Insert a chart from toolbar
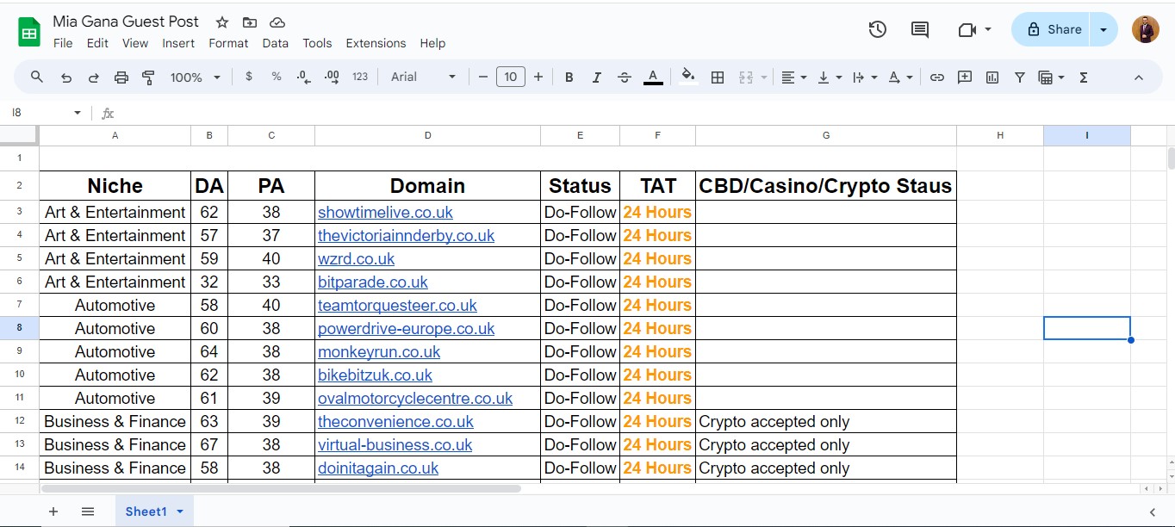Image resolution: width=1175 pixels, height=527 pixels. 992,77
